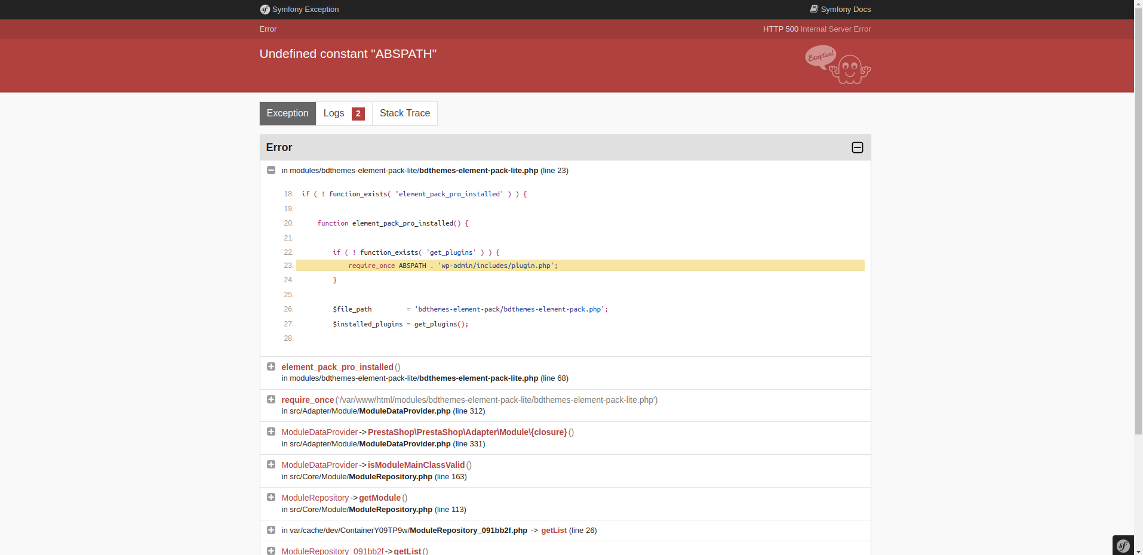Collapse the bdthemes-element-pack-lite.php line 23 trace
This screenshot has height=555, width=1143.
coord(271,170)
